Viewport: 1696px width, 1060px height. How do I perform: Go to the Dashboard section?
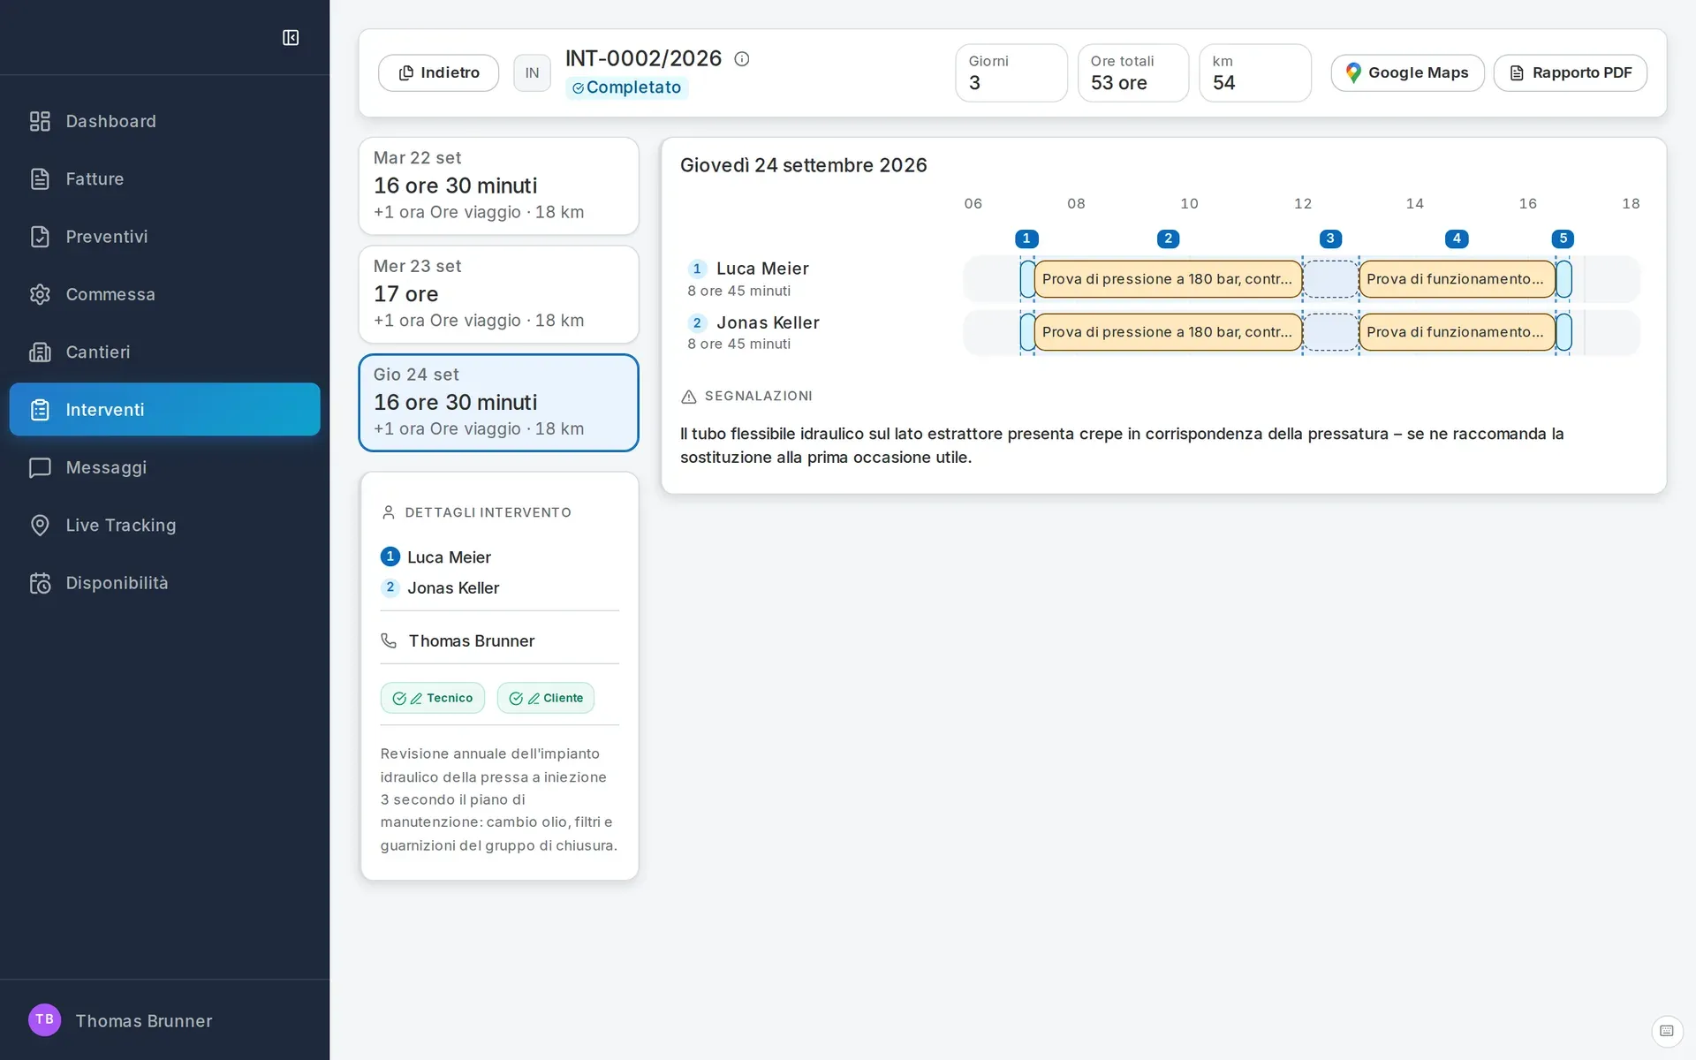click(164, 121)
